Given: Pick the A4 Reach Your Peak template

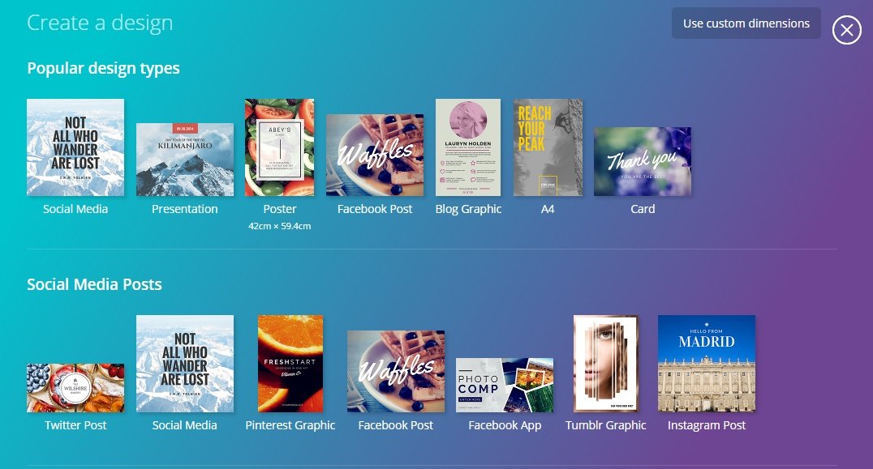Looking at the screenshot, I should [548, 147].
